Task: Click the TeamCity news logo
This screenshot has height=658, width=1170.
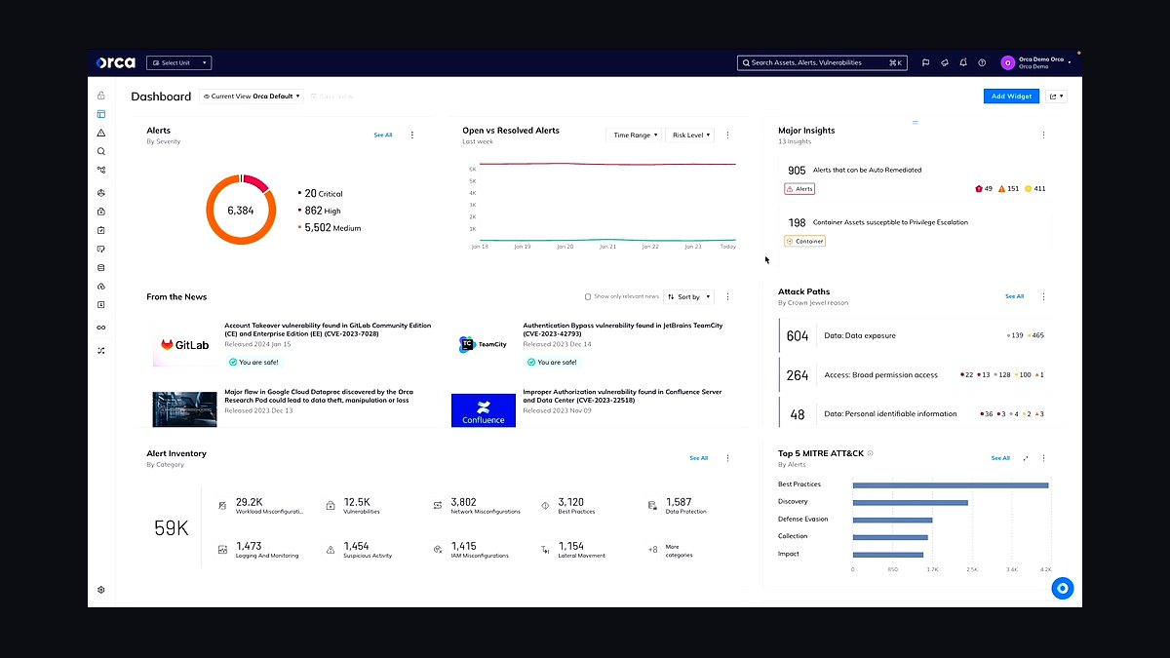Action: (x=484, y=344)
